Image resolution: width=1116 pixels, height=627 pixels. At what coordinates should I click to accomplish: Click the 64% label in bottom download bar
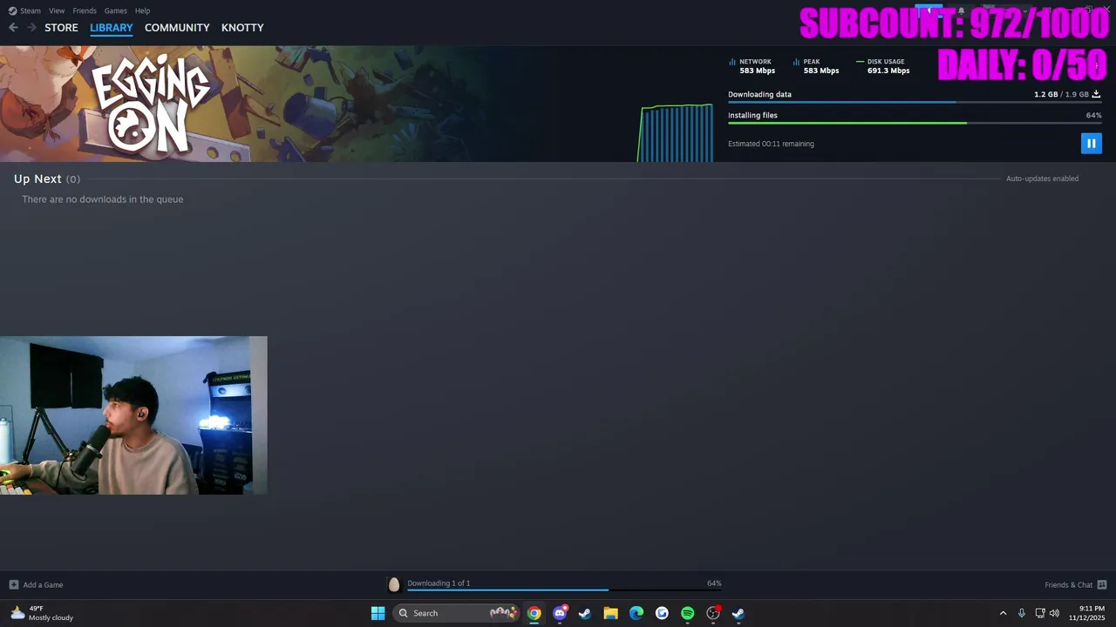(714, 583)
